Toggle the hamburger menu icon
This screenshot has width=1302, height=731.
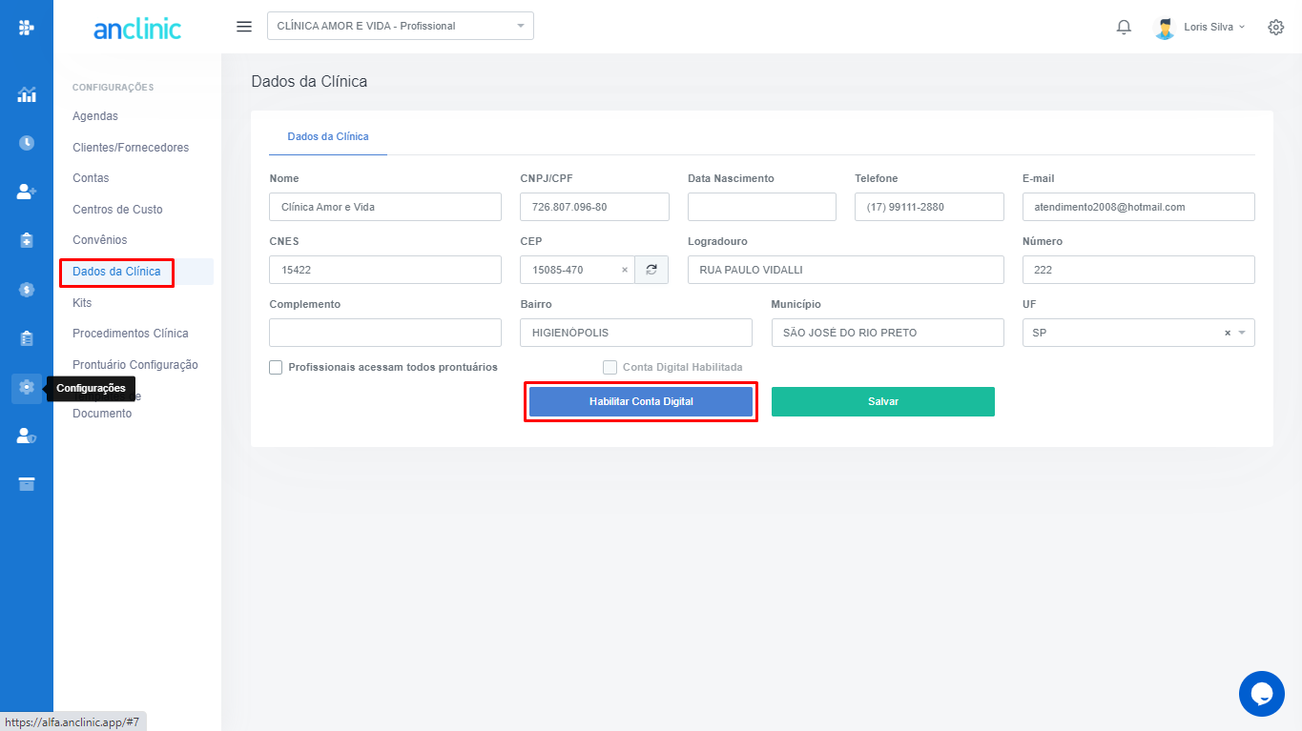pos(244,27)
